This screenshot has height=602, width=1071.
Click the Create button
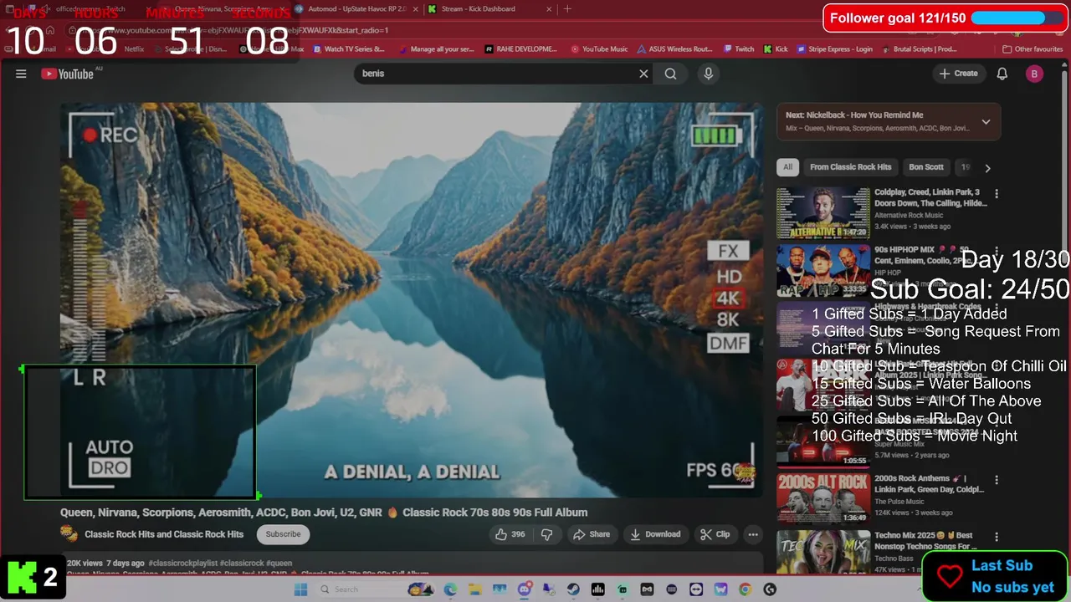959,74
